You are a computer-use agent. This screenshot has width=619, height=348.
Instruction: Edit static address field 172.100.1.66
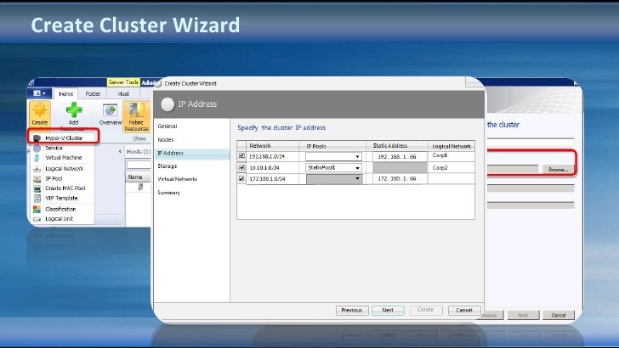pyautogui.click(x=400, y=178)
